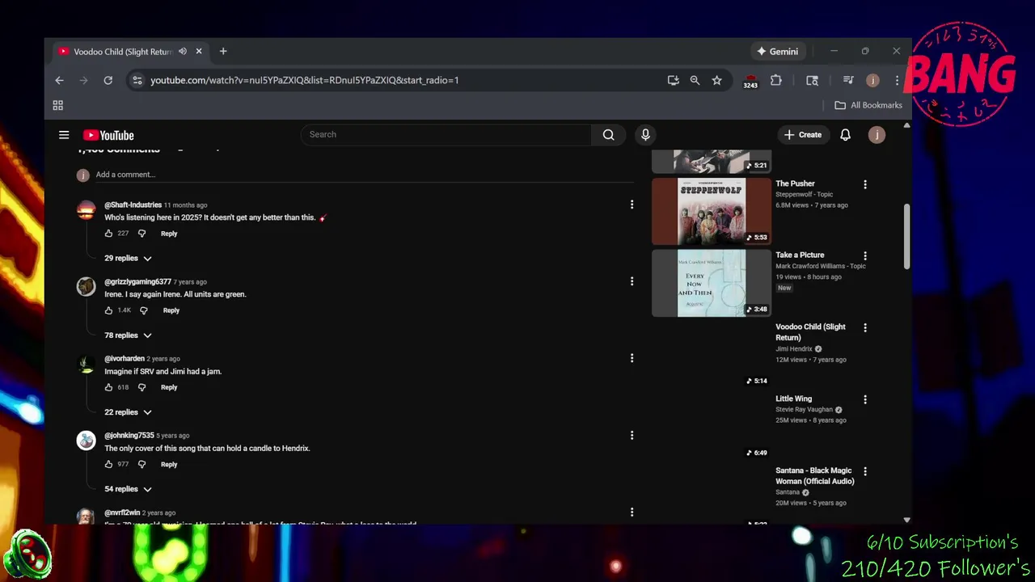Open the All Bookmarks folder

(x=868, y=105)
